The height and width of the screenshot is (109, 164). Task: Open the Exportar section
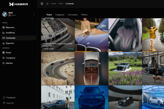point(10,43)
